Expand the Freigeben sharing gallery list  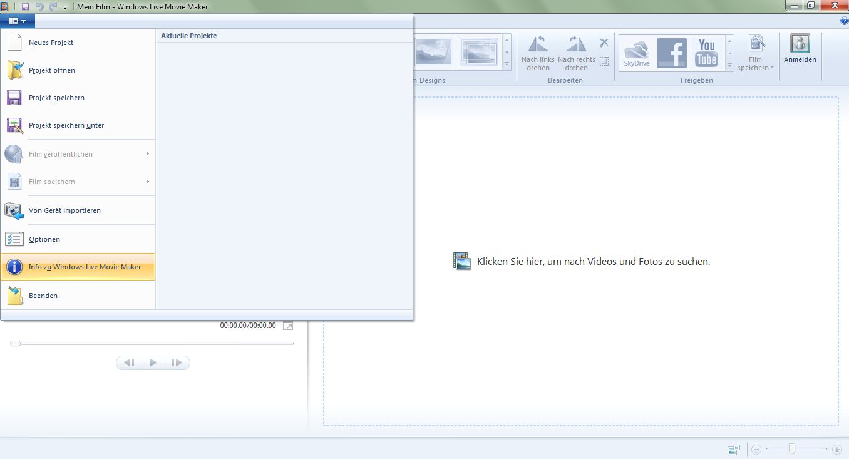(729, 64)
